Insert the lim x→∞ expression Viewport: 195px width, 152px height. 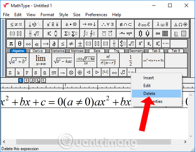pyautogui.click(x=41, y=61)
